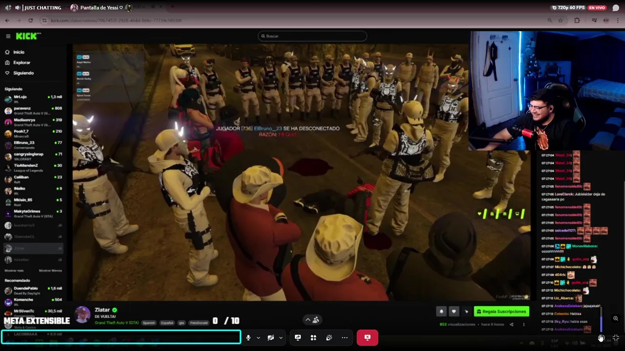Click the heart follow icon
Viewport: 625px width, 351px height.
[454, 312]
